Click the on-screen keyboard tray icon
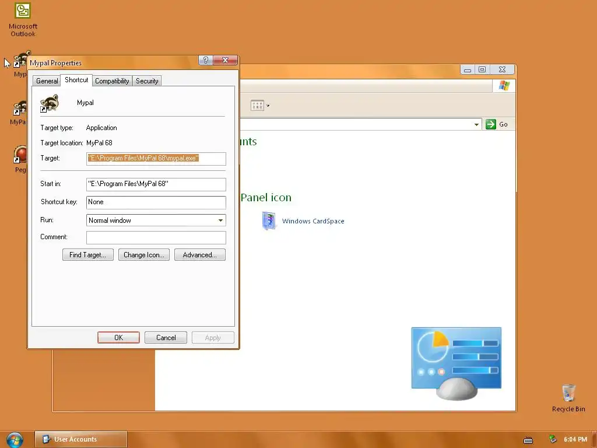The height and width of the screenshot is (448, 597). [x=528, y=440]
